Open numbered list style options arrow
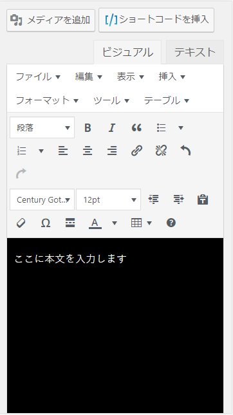Viewport: 233px width, 415px height. tap(41, 151)
